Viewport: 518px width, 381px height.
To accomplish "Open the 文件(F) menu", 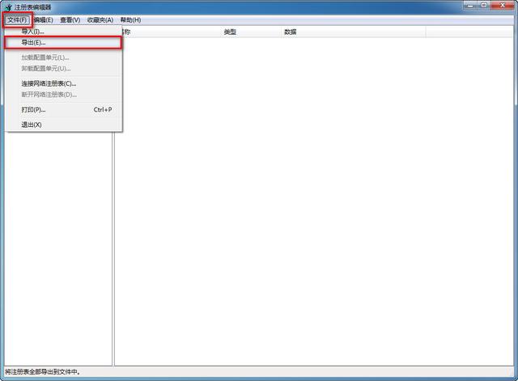I will (17, 19).
